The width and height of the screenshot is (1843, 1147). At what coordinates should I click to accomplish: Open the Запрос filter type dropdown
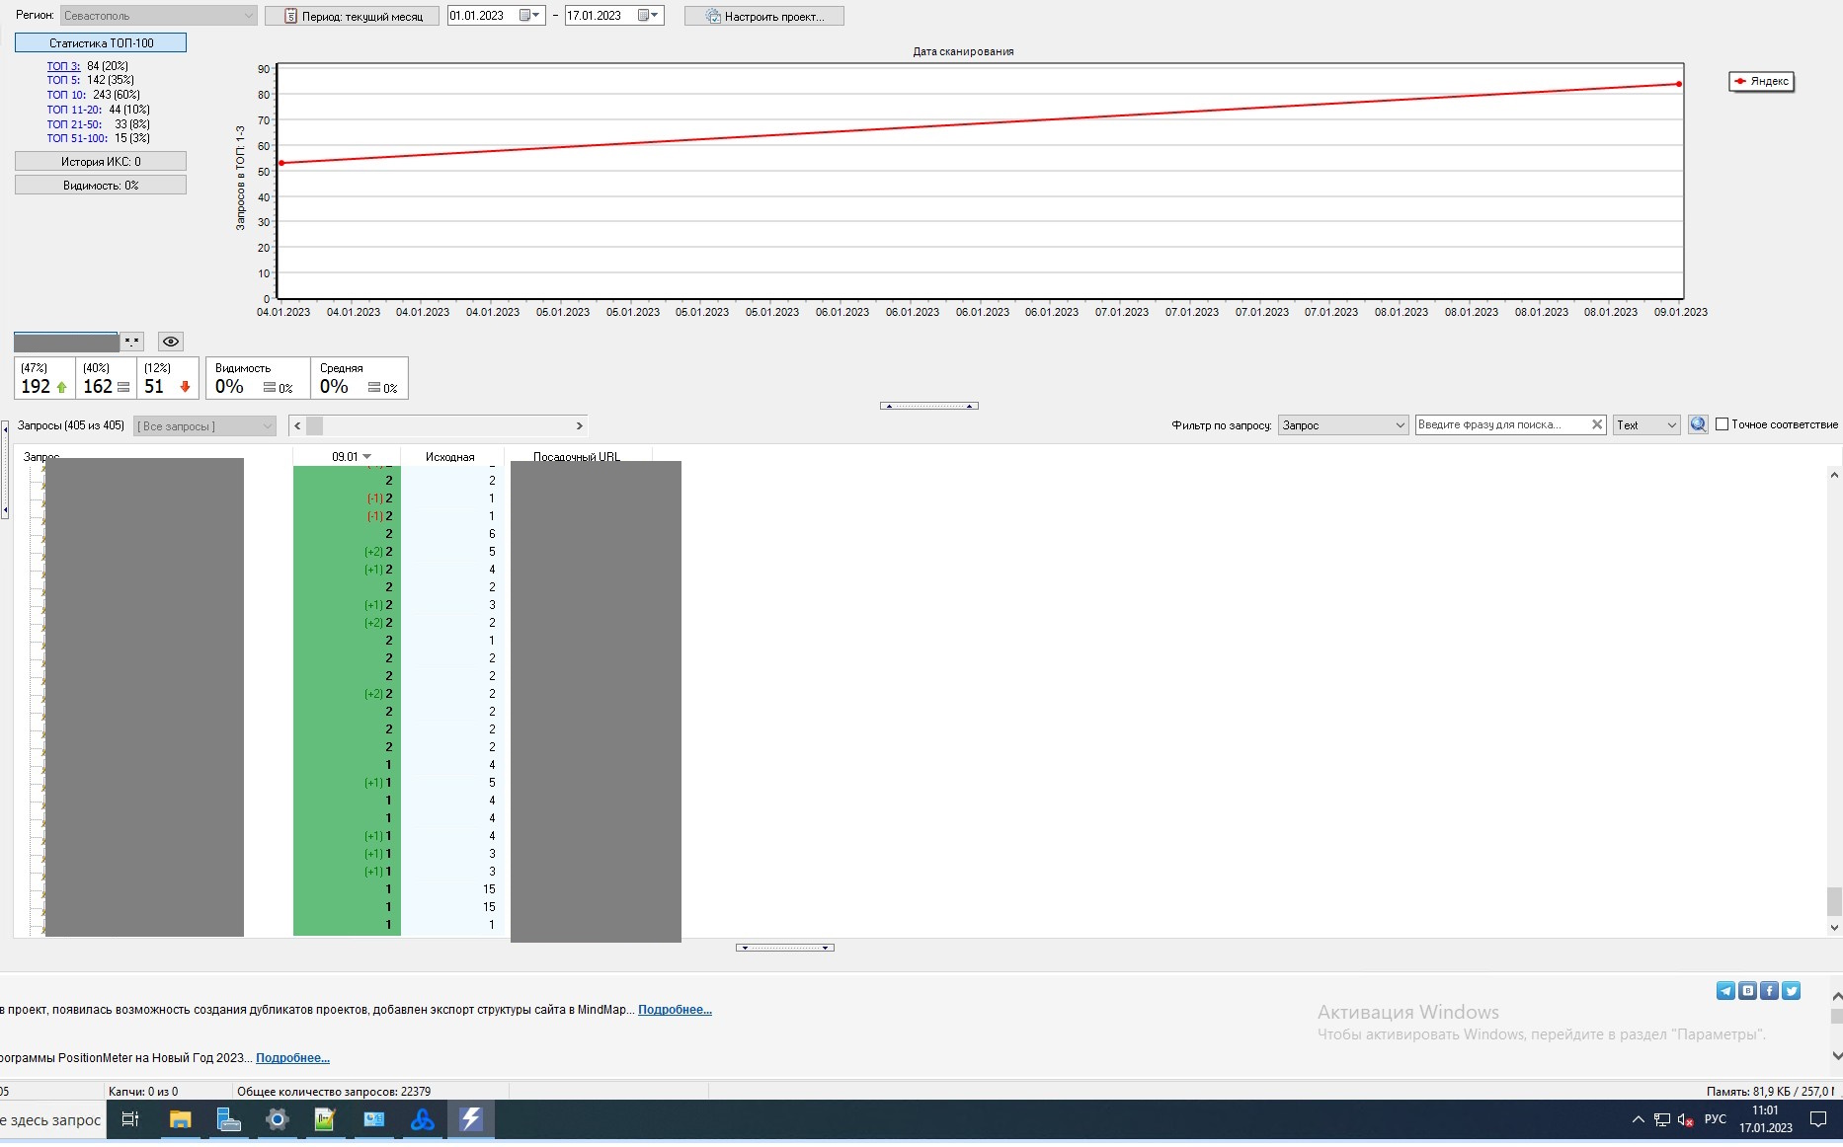[x=1343, y=424]
